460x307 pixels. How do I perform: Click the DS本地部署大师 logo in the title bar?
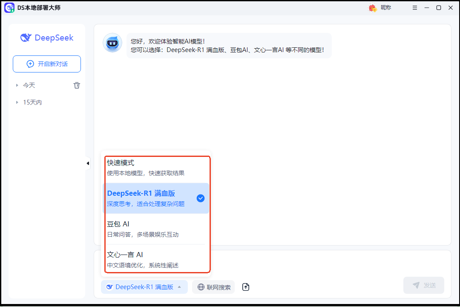[x=9, y=8]
